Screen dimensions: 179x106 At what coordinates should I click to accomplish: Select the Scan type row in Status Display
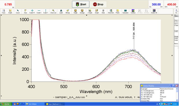pos(158,89)
